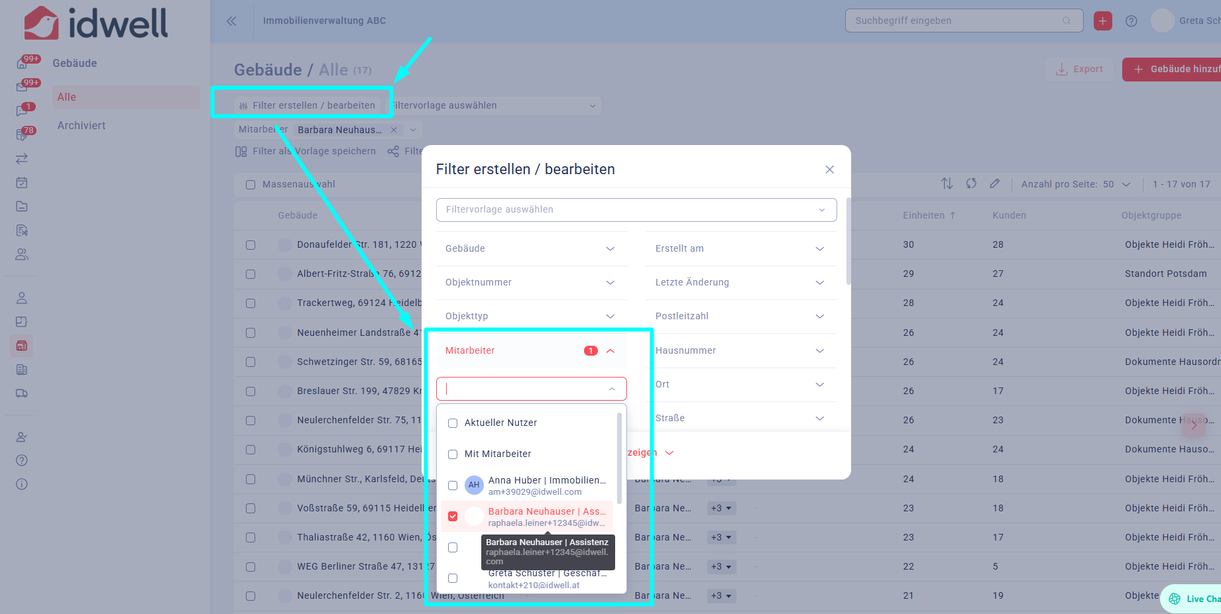Click the Filter erstellen / bearbeiten button

coord(307,105)
